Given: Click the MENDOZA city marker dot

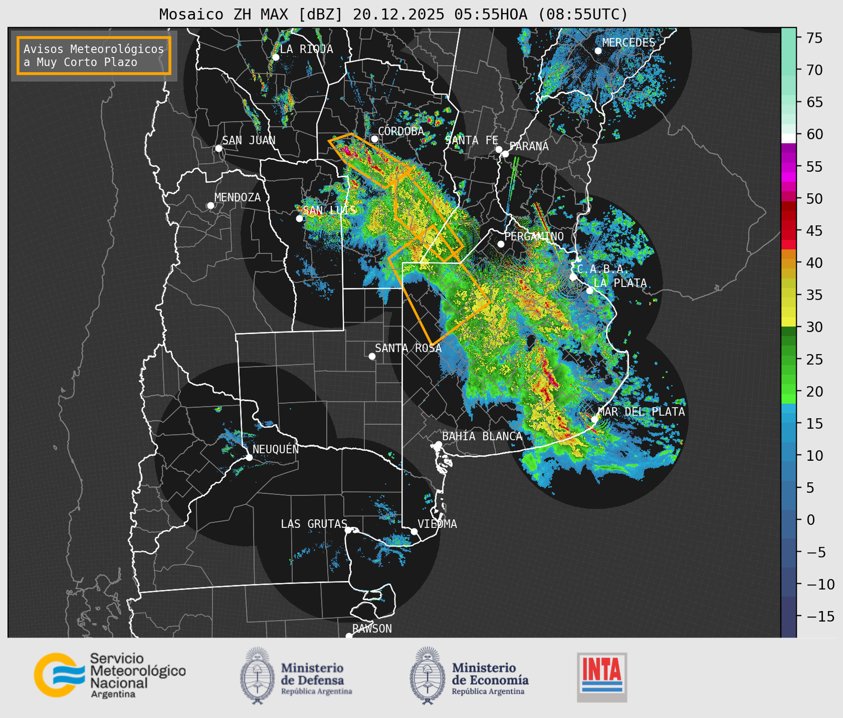Looking at the screenshot, I should pos(210,206).
